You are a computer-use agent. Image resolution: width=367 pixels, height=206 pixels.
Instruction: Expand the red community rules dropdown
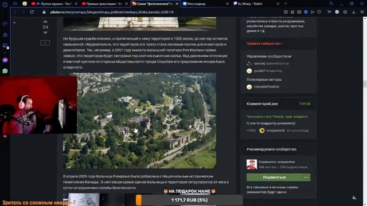[x=264, y=43]
